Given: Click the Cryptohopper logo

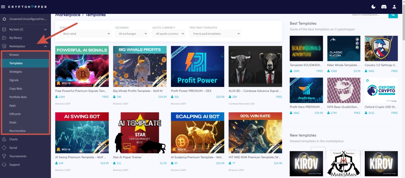Looking at the screenshot, I should tap(27, 7).
